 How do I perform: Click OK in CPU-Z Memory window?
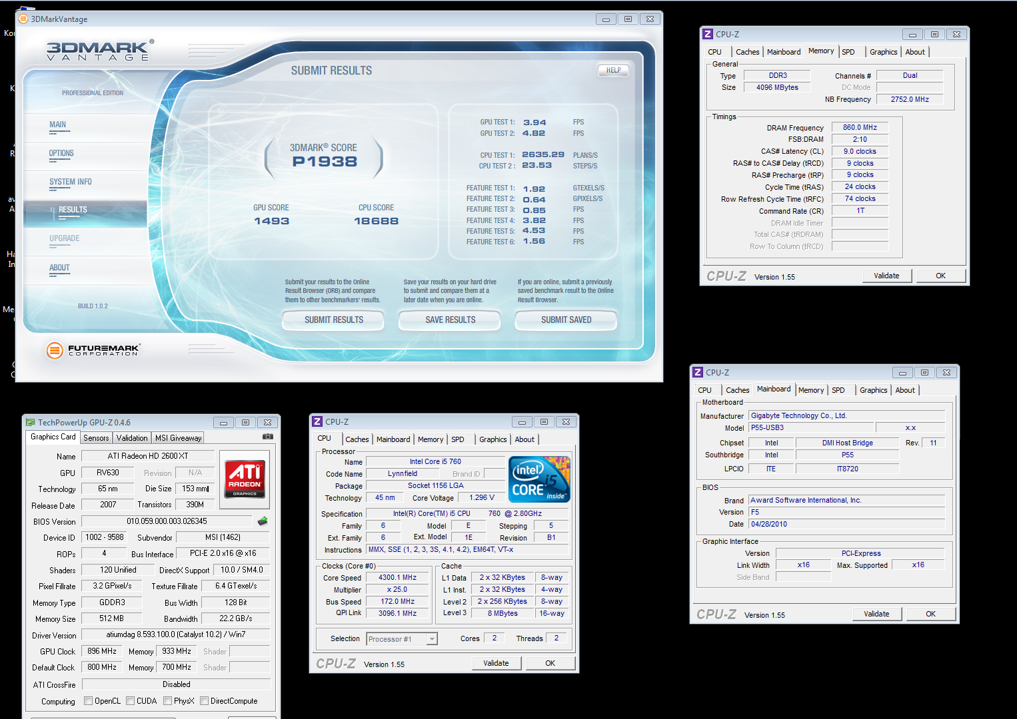940,276
